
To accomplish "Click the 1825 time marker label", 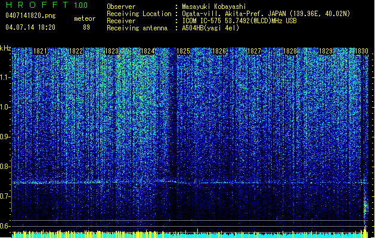I will click(183, 51).
